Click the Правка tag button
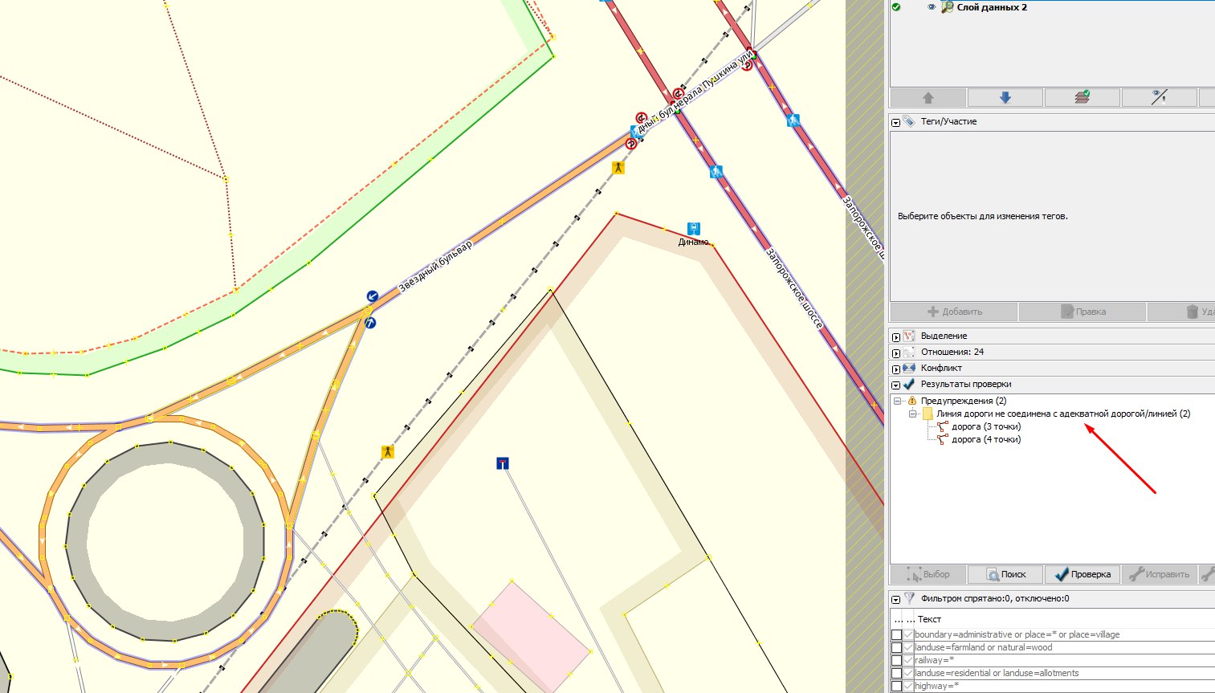Image resolution: width=1215 pixels, height=693 pixels. [x=1082, y=312]
